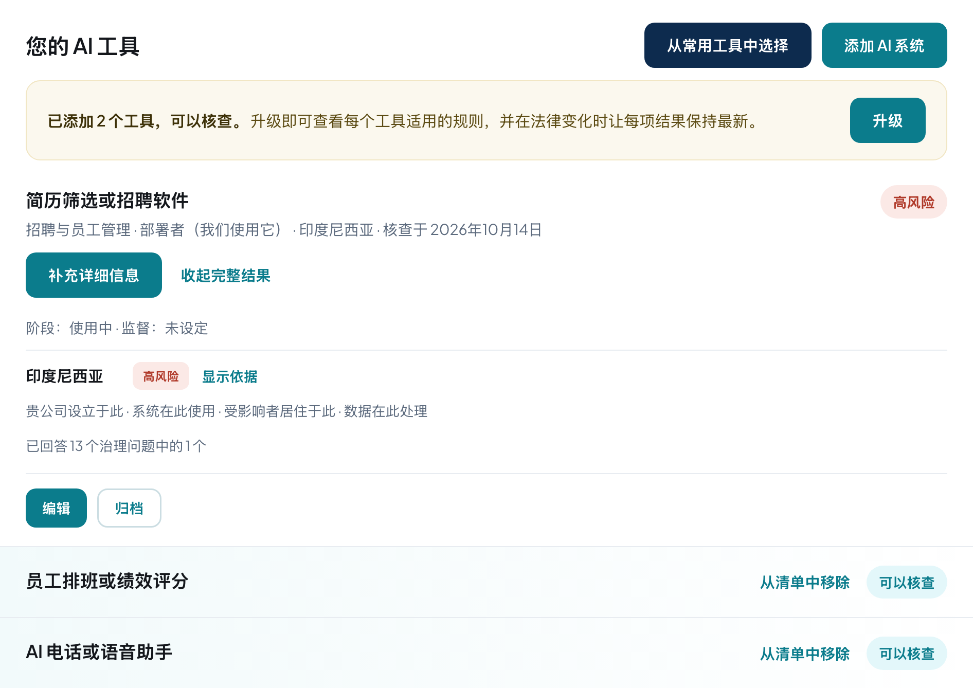Viewport: 973px width, 688px height.
Task: Click the 贵公司设立于此 details line
Action: click(227, 411)
